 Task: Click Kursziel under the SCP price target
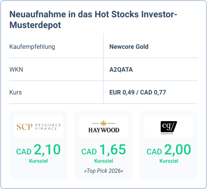38,161
